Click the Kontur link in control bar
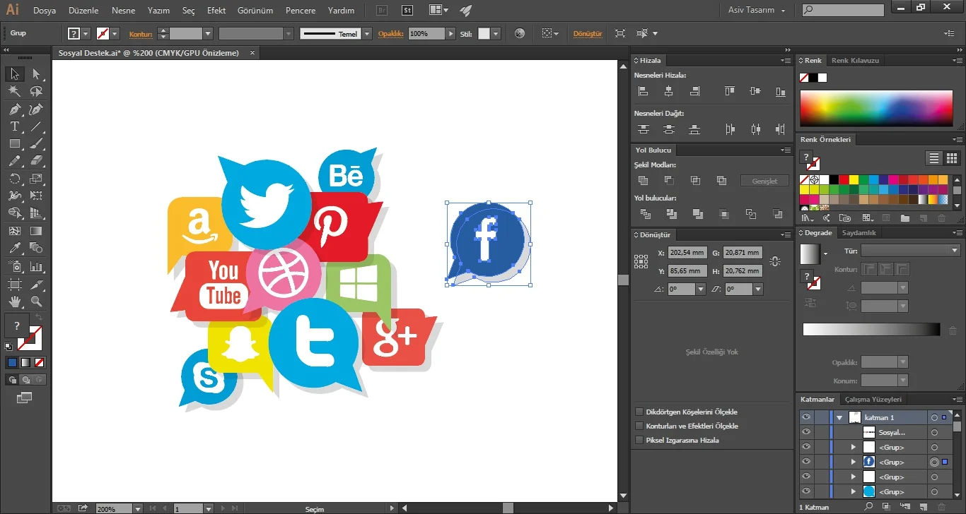 pos(141,33)
